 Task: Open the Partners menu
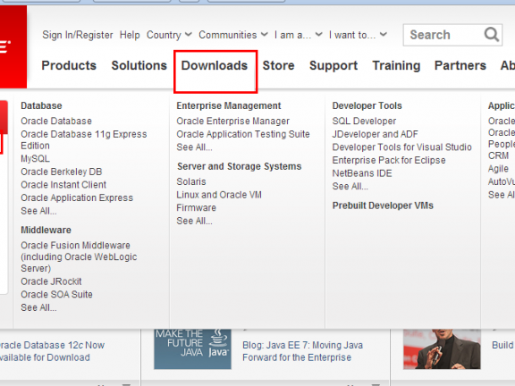pos(460,65)
